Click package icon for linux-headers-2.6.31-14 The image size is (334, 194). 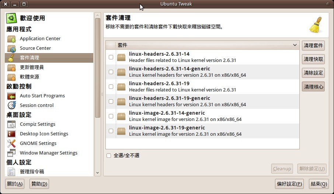(x=121, y=57)
